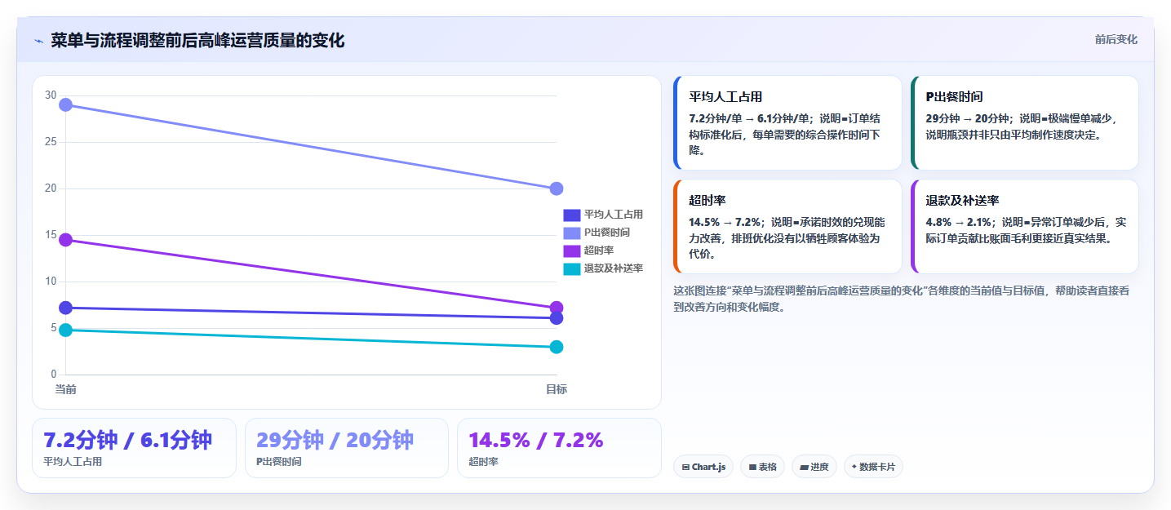
Task: Select the 7.2分钟 / 6.1分钟 stat card
Action: [134, 448]
